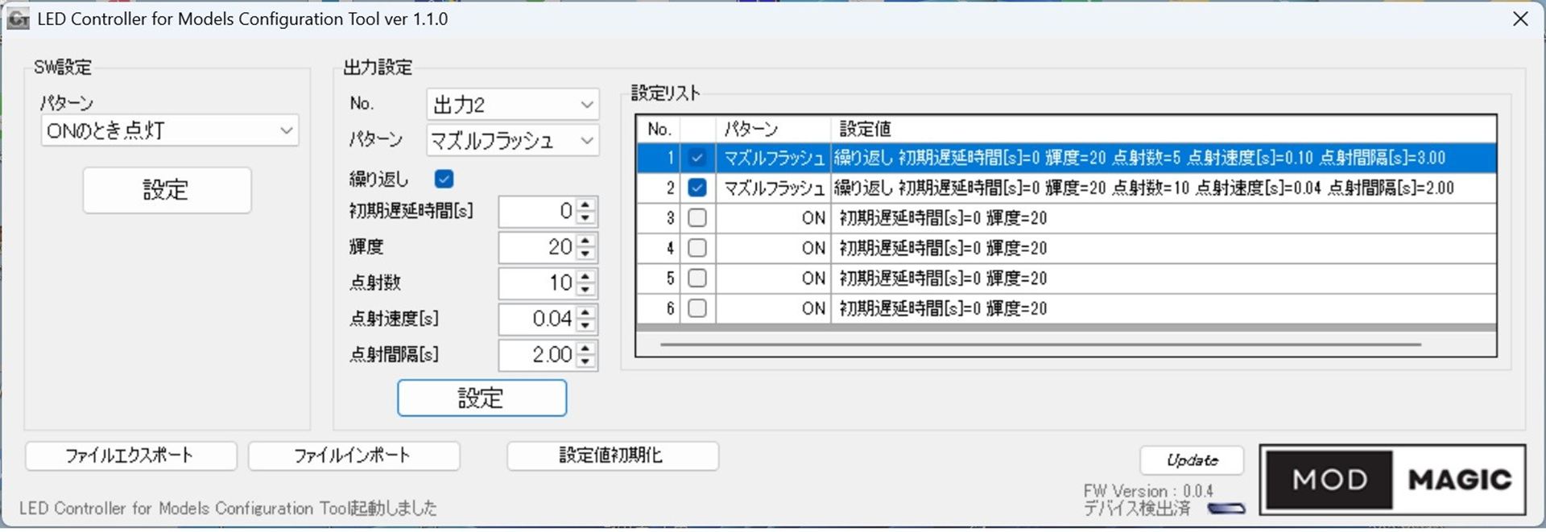This screenshot has height=532, width=1546.
Task: Click the device detected status indicator
Action: [1226, 509]
